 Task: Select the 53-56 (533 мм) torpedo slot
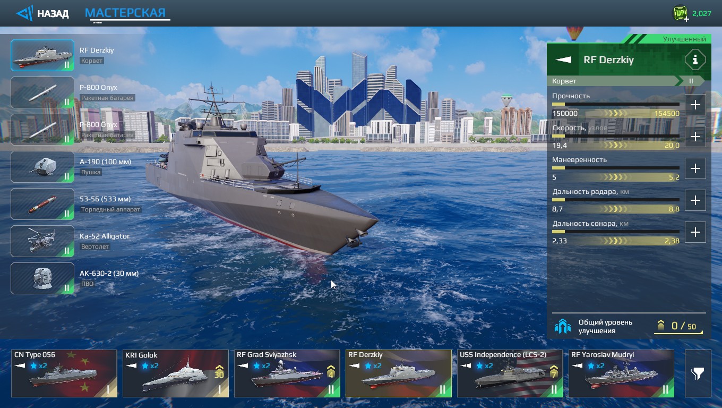coord(42,204)
